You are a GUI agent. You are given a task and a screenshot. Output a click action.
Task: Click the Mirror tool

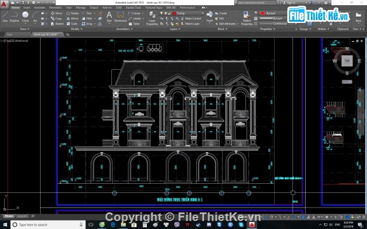tap(73, 18)
